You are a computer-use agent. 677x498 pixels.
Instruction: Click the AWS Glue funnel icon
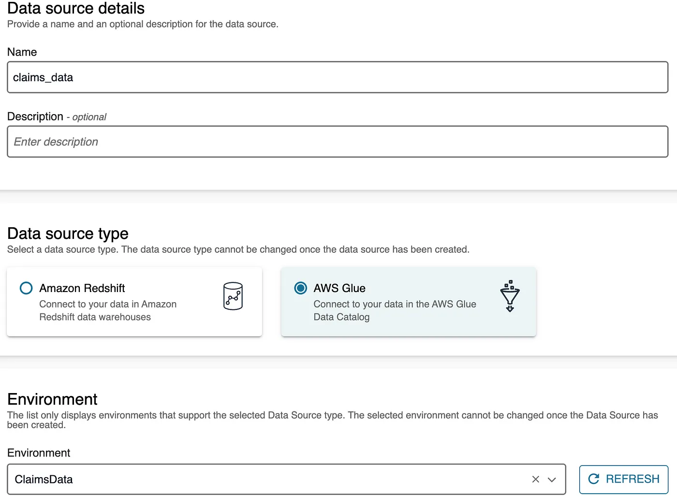pos(510,296)
